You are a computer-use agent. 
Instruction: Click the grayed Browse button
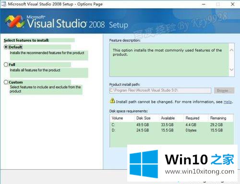coord(224,90)
